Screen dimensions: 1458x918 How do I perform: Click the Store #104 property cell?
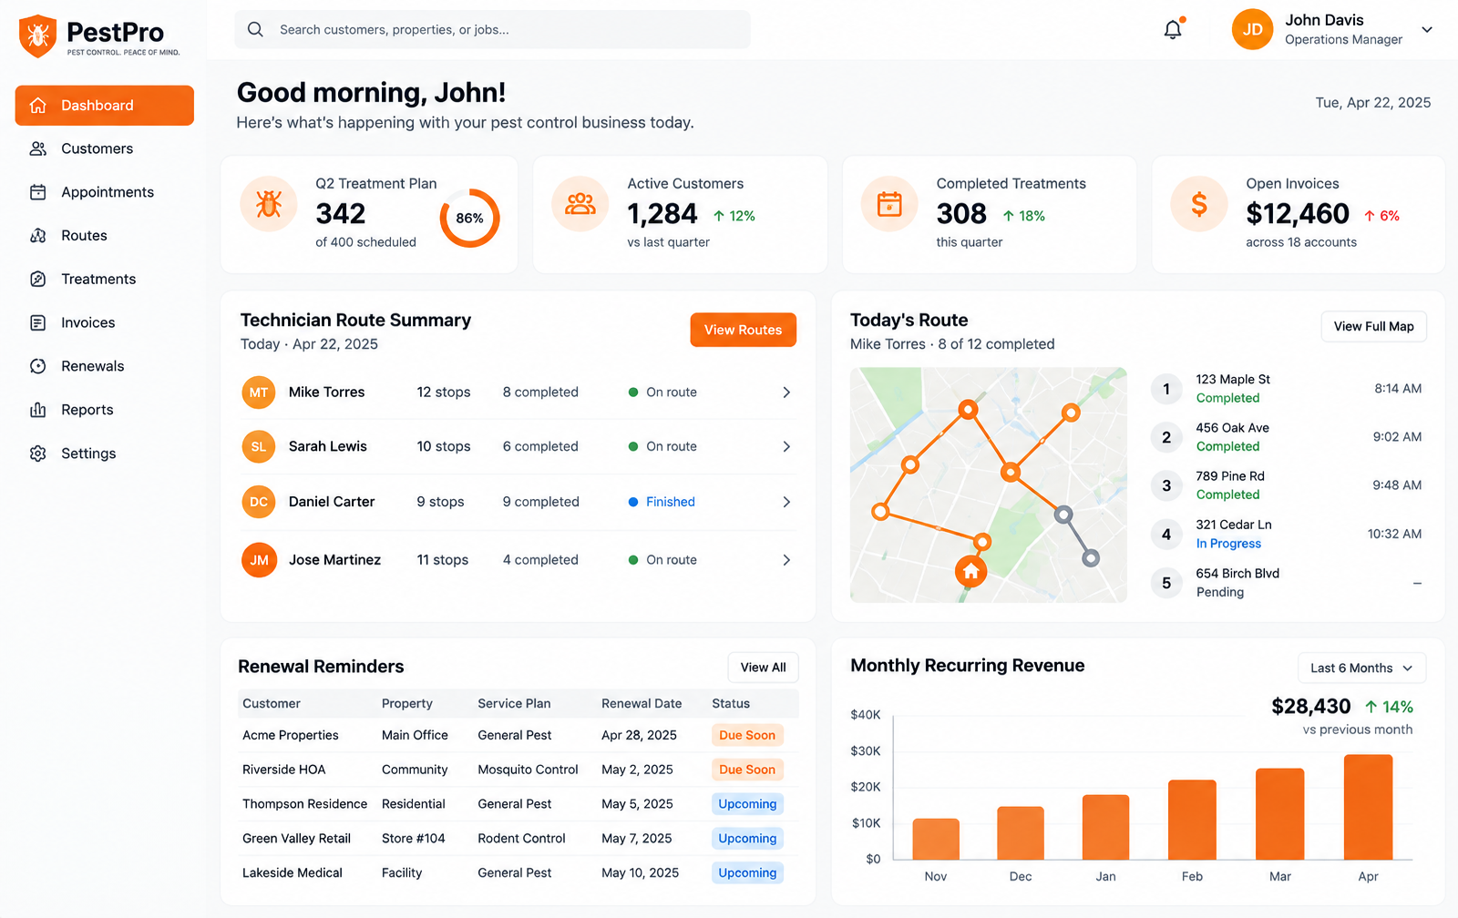coord(413,839)
